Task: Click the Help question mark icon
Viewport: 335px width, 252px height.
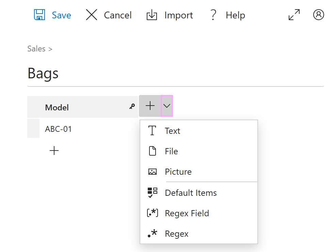Action: (213, 15)
